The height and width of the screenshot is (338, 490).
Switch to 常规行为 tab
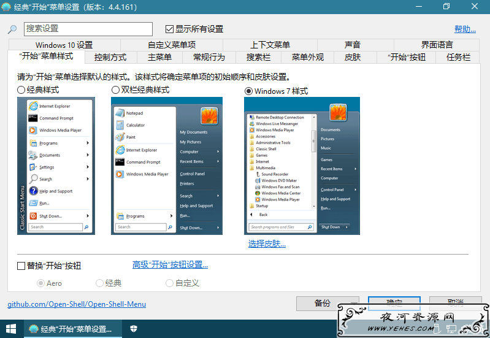pos(209,58)
